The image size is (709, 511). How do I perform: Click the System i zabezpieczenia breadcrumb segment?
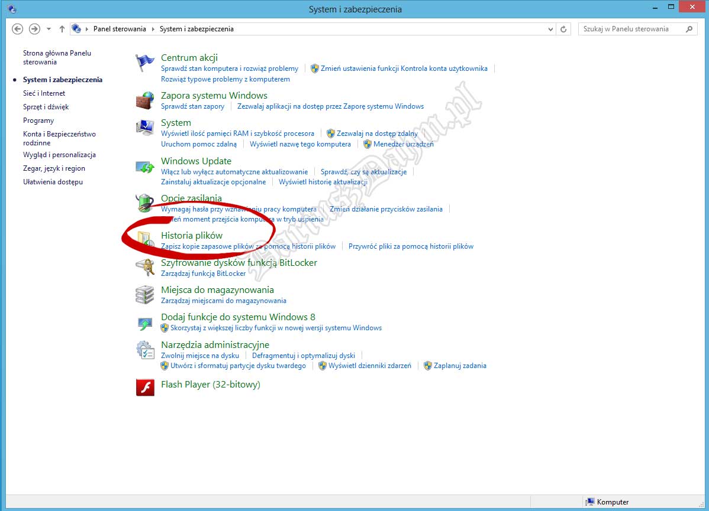(x=196, y=29)
